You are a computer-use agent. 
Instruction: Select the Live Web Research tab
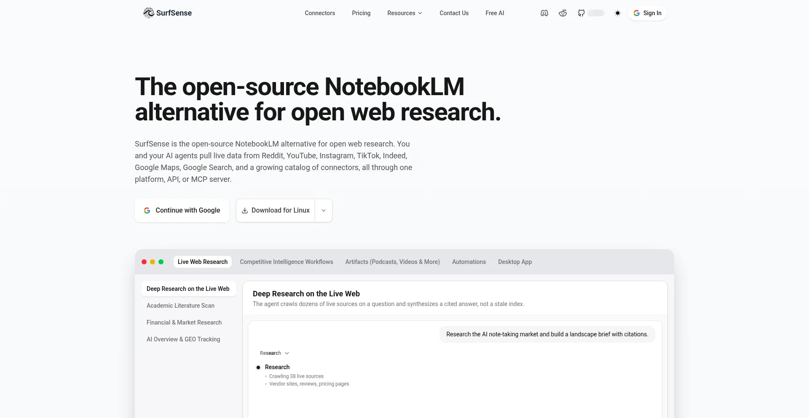[203, 262]
